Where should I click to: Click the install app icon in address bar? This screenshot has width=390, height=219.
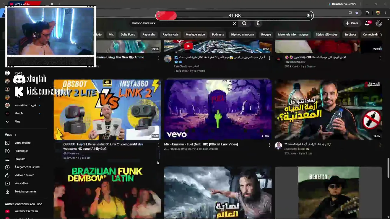pos(350,13)
